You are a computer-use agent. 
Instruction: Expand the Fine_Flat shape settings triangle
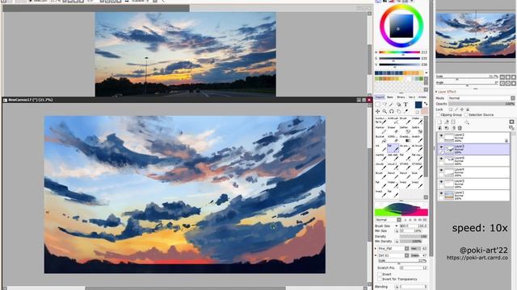coord(376,248)
